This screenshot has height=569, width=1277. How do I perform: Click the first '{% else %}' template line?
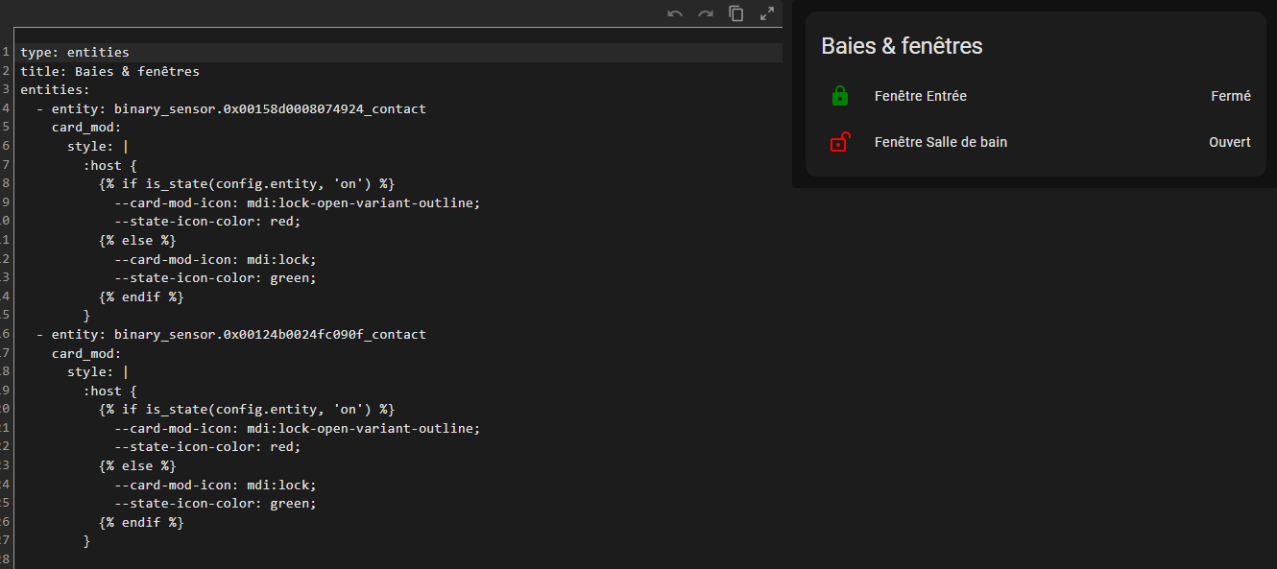[137, 241]
